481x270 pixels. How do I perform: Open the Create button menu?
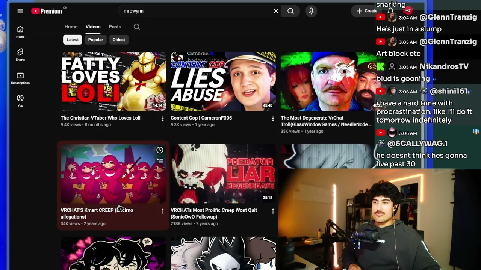pos(366,11)
